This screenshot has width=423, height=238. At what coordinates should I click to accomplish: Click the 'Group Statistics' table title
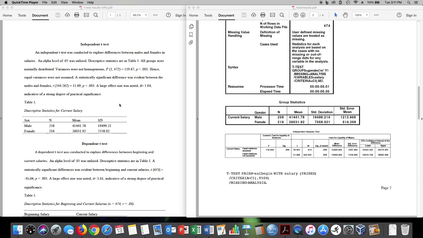tap(292, 102)
